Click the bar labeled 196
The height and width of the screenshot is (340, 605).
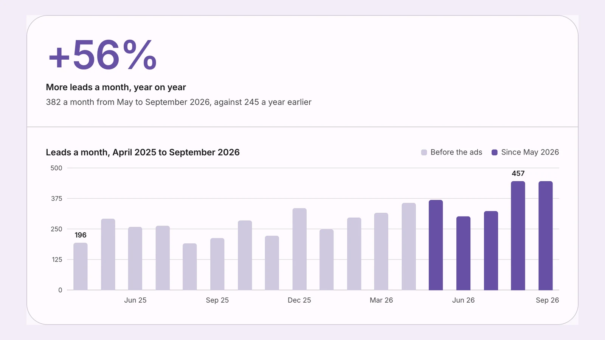coord(81,266)
